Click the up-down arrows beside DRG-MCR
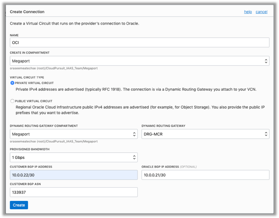Viewport: 279px width, 218px height. (x=266, y=134)
